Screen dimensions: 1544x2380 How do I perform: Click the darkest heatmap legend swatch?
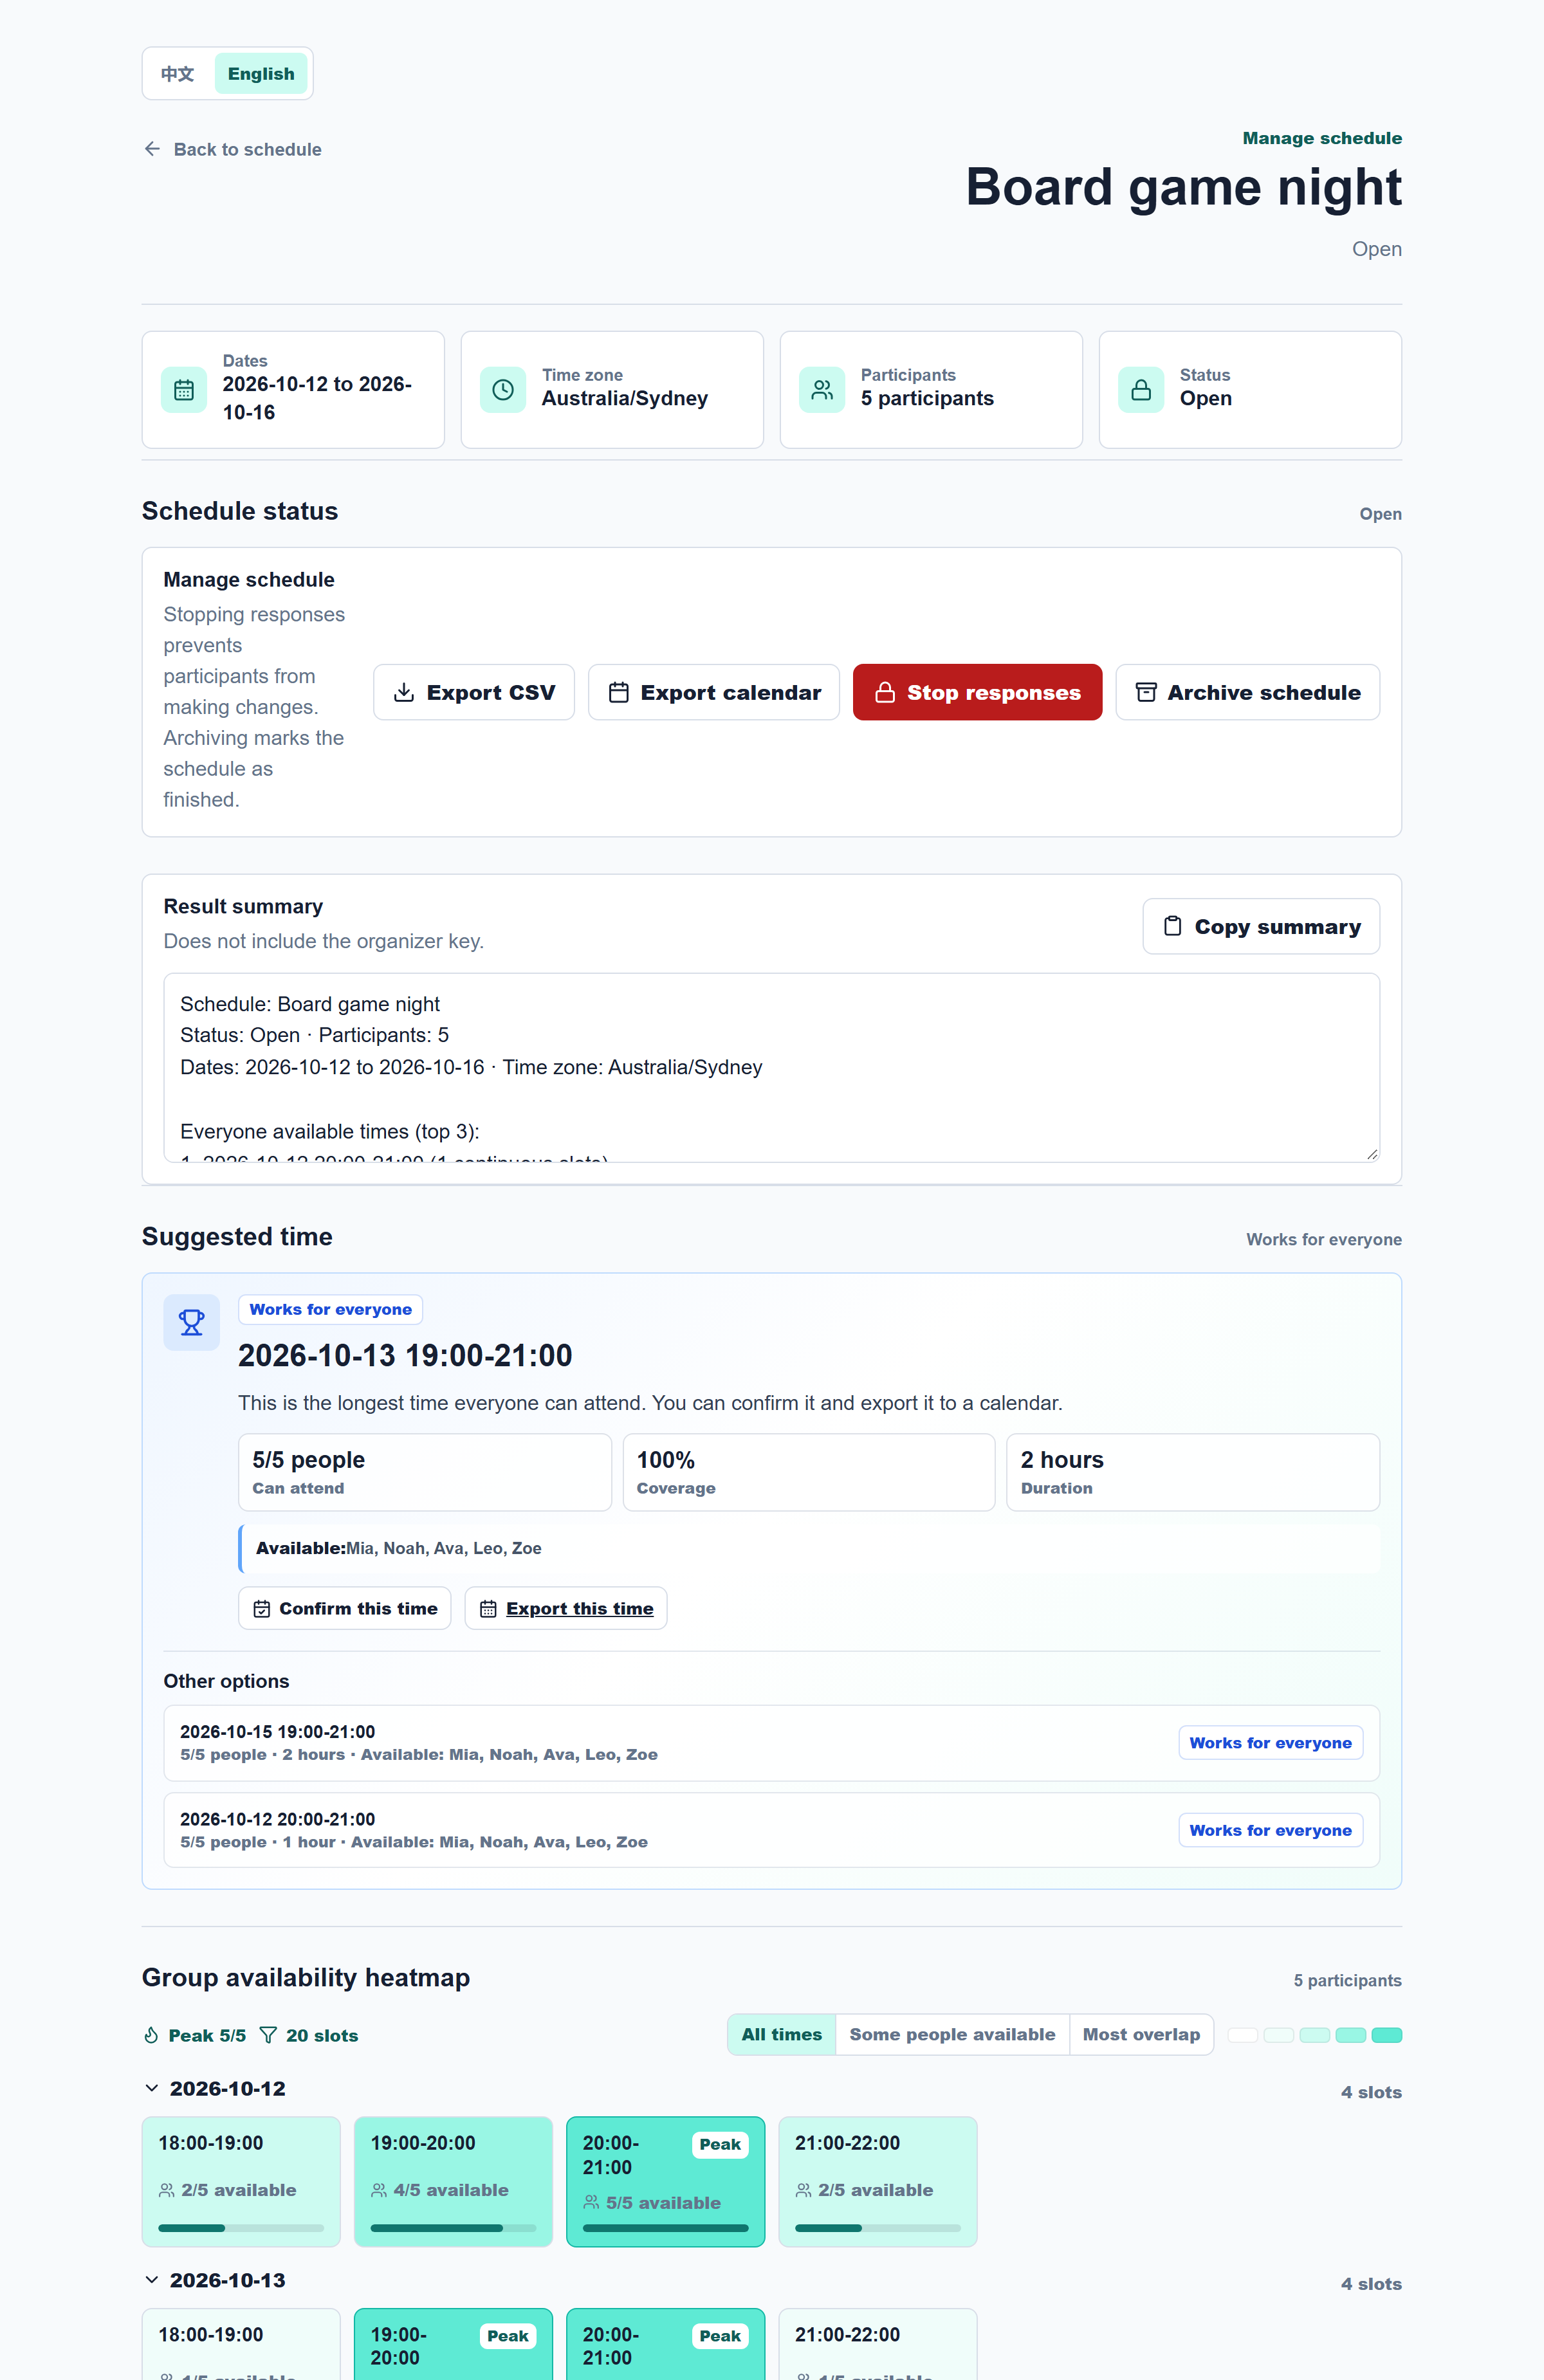pyautogui.click(x=1387, y=2035)
